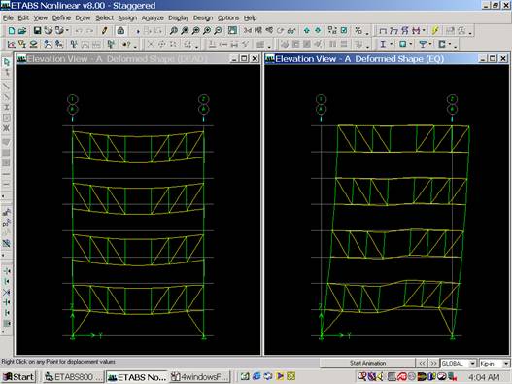Click the system tray clock 4:04 AM
Image resolution: width=512 pixels, height=384 pixels.
484,377
